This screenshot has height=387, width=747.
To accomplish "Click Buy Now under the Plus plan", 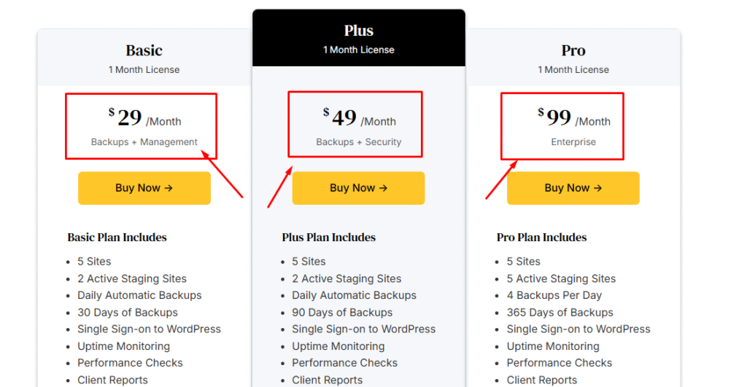I will (x=358, y=188).
